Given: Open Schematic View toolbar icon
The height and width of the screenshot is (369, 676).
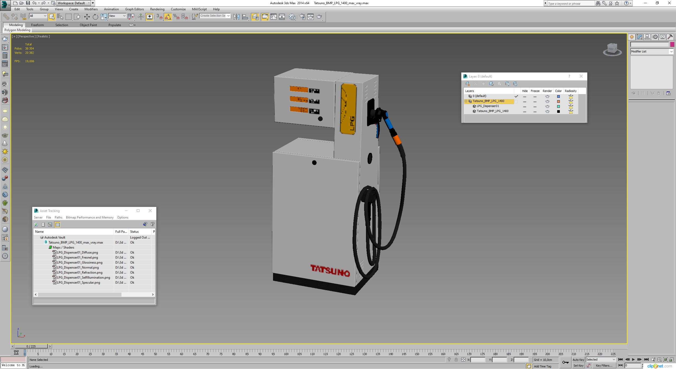Looking at the screenshot, I should [x=282, y=17].
